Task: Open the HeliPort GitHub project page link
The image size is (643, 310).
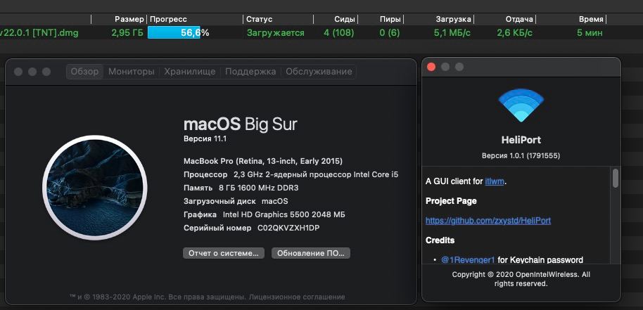Action: tap(488, 221)
